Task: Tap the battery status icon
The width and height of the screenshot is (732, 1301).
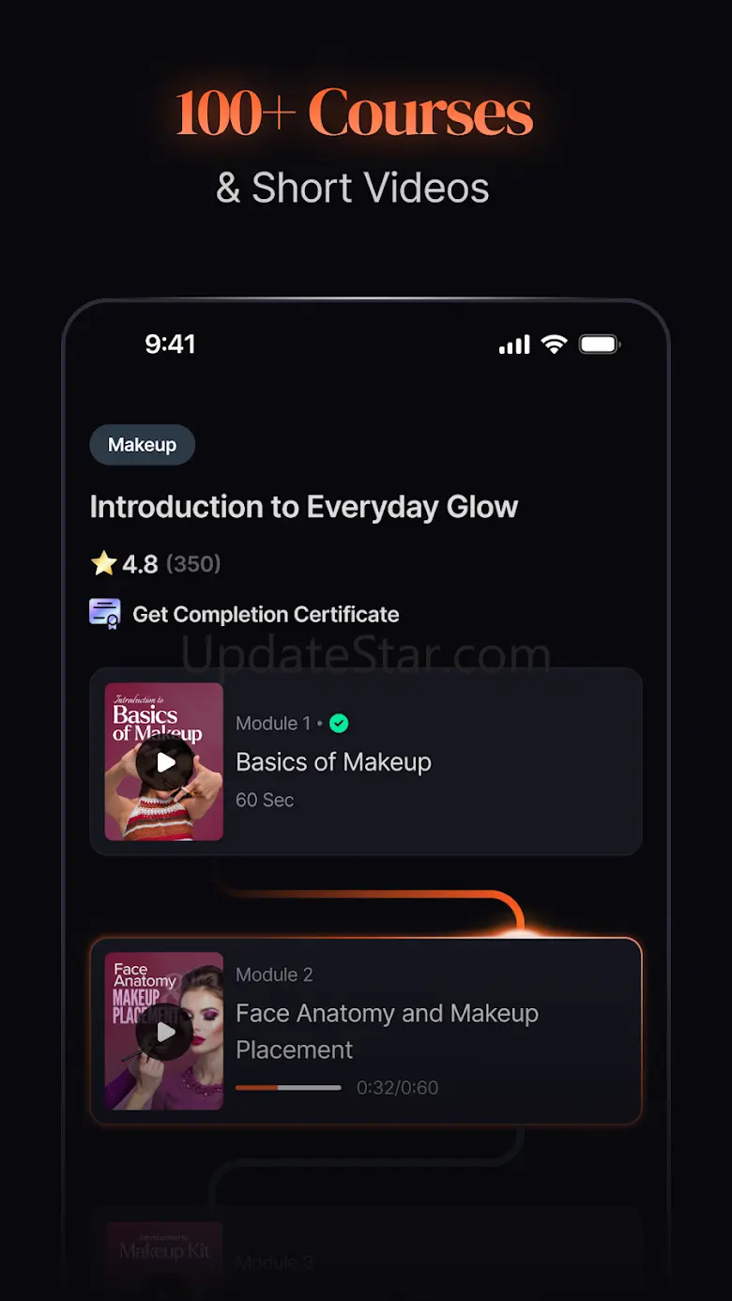Action: pyautogui.click(x=600, y=344)
